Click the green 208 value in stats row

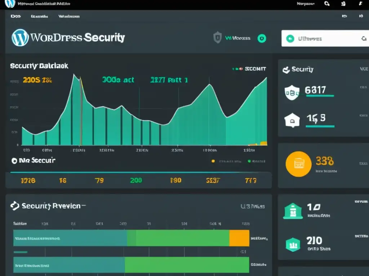[136, 180]
